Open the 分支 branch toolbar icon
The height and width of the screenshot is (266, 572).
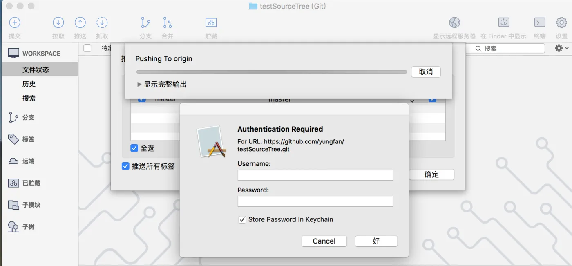[145, 22]
